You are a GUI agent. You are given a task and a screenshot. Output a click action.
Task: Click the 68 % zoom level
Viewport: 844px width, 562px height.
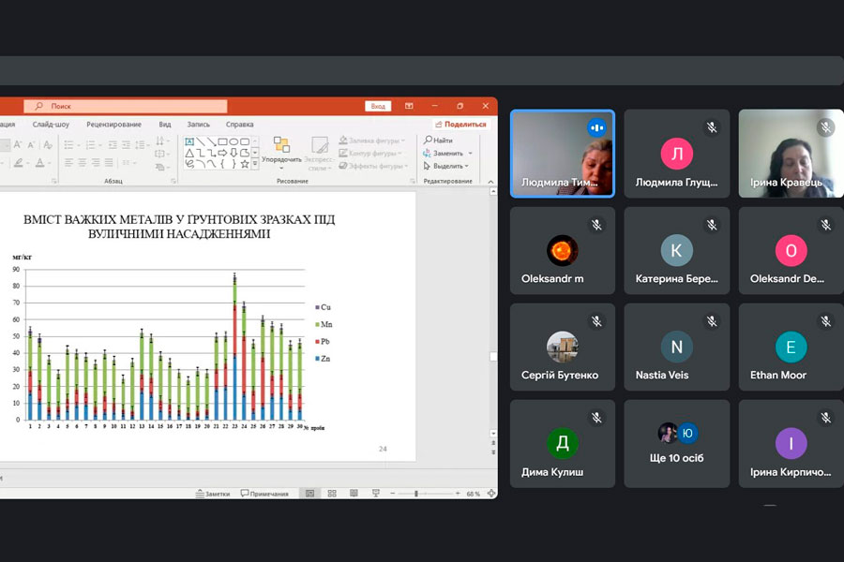click(x=474, y=494)
